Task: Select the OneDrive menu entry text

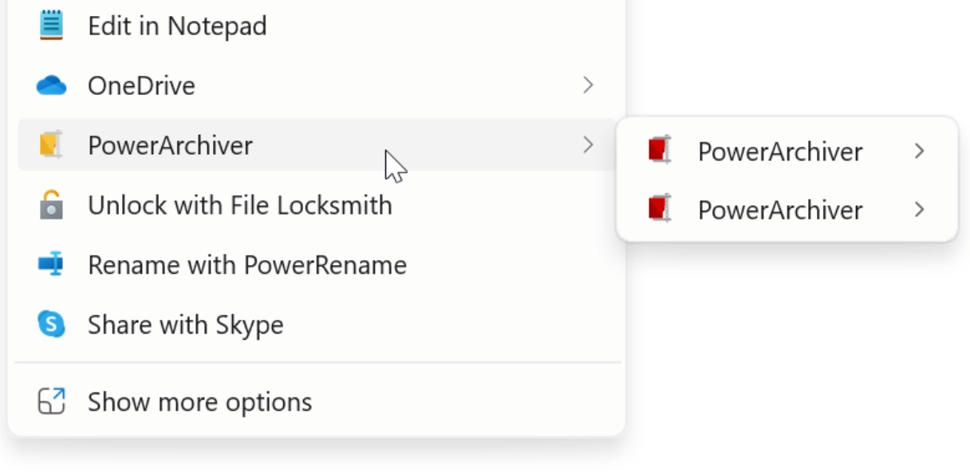Action: click(141, 85)
